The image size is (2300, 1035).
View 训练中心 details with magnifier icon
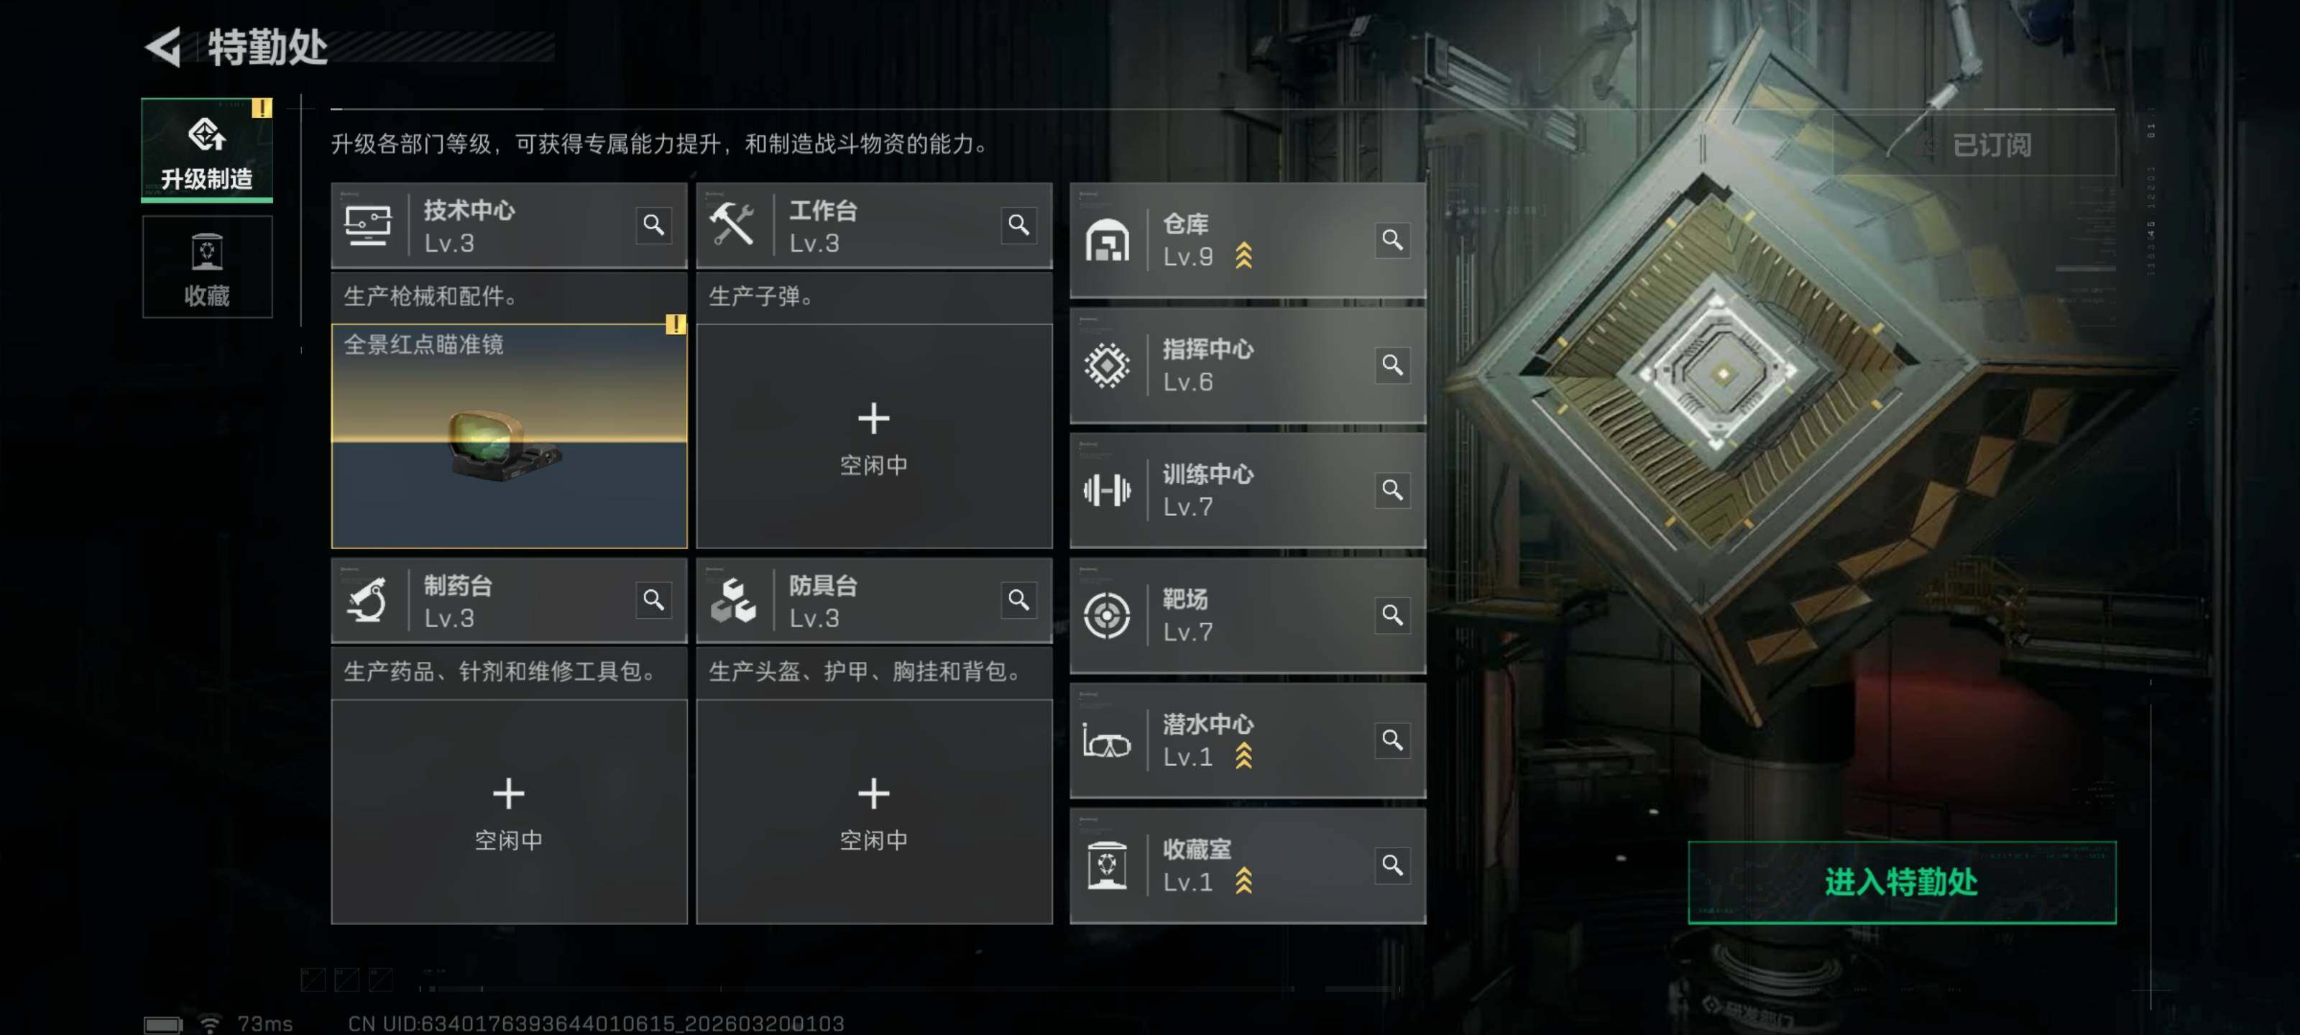pyautogui.click(x=1392, y=489)
